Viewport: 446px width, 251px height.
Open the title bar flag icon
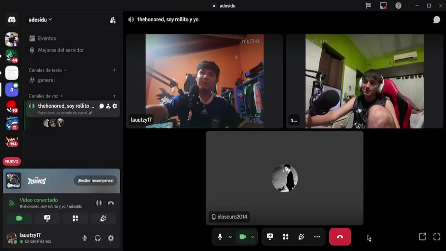click(368, 6)
